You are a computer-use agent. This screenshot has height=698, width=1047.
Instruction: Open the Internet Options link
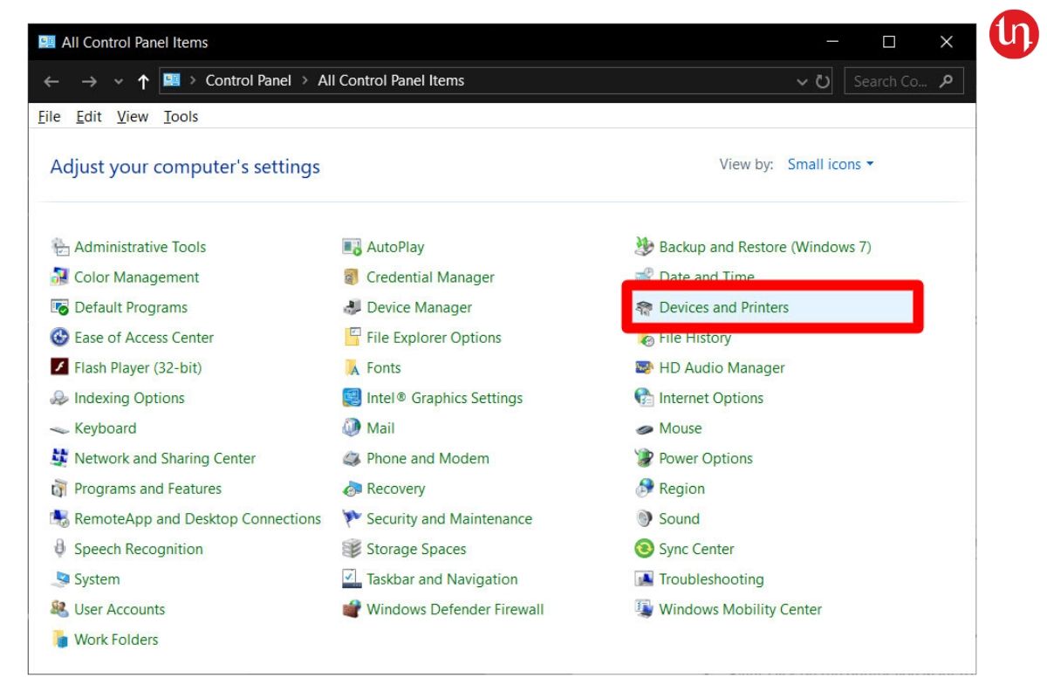711,398
